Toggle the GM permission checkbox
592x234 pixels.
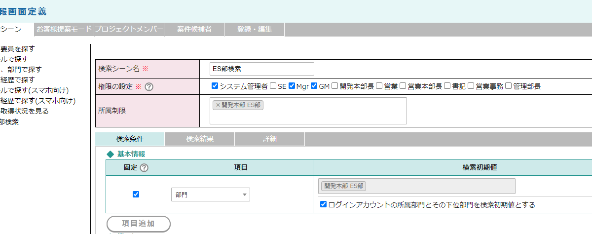click(314, 86)
